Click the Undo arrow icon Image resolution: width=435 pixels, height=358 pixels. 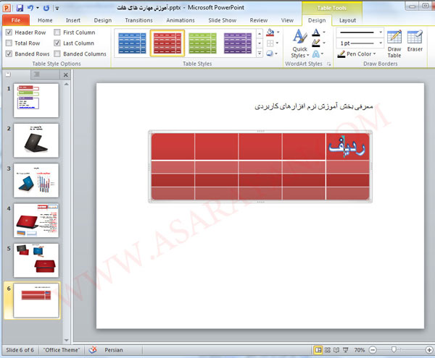32,7
